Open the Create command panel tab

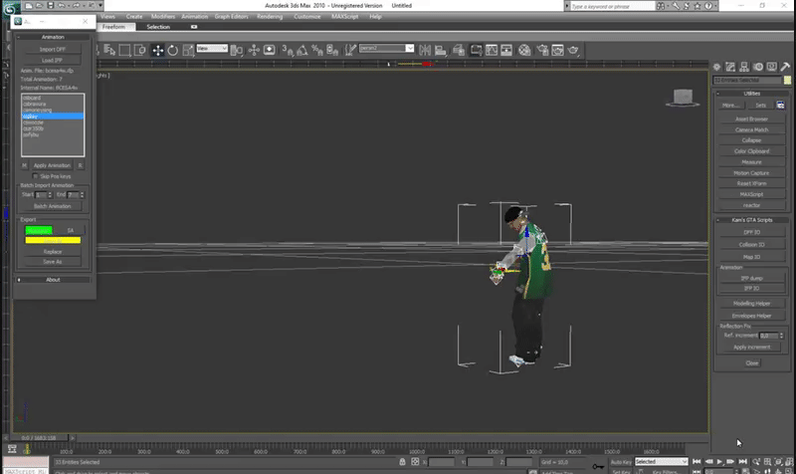point(716,67)
